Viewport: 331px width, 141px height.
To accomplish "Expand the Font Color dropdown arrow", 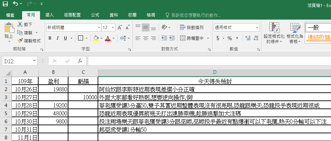I will [x=114, y=38].
